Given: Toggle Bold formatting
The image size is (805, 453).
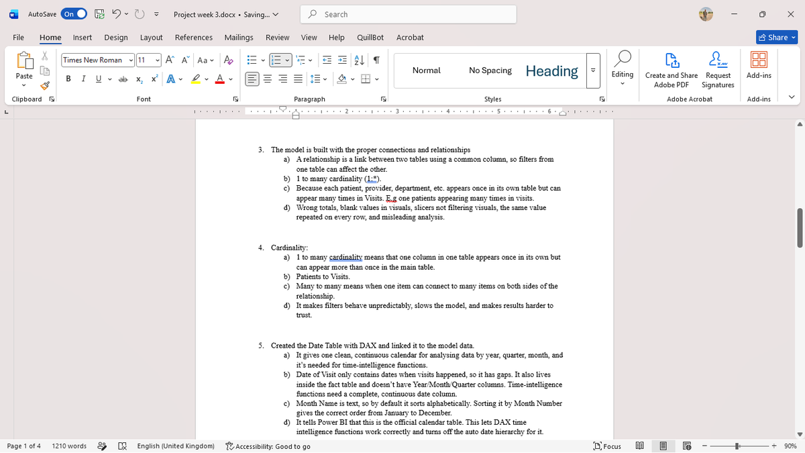Looking at the screenshot, I should [x=68, y=79].
